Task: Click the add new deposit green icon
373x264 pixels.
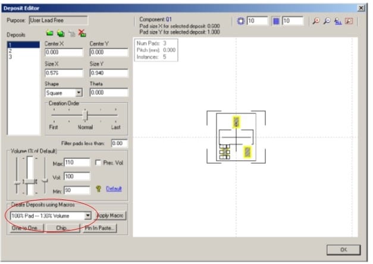Action: (x=49, y=33)
